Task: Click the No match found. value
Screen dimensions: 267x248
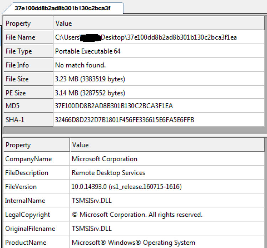Action: [80, 65]
